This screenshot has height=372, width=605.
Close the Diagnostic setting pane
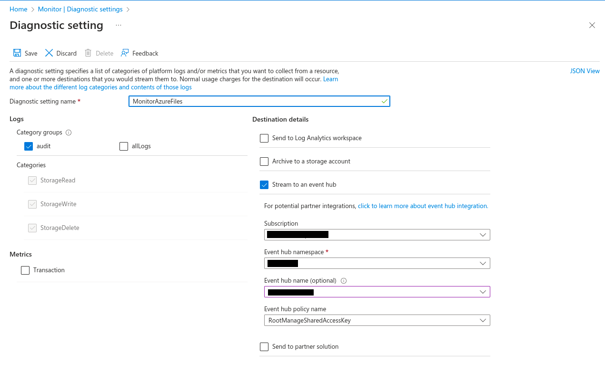592,26
